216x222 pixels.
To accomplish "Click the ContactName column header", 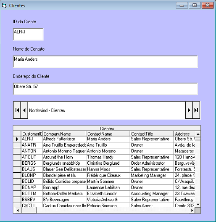I will click(x=108, y=134).
